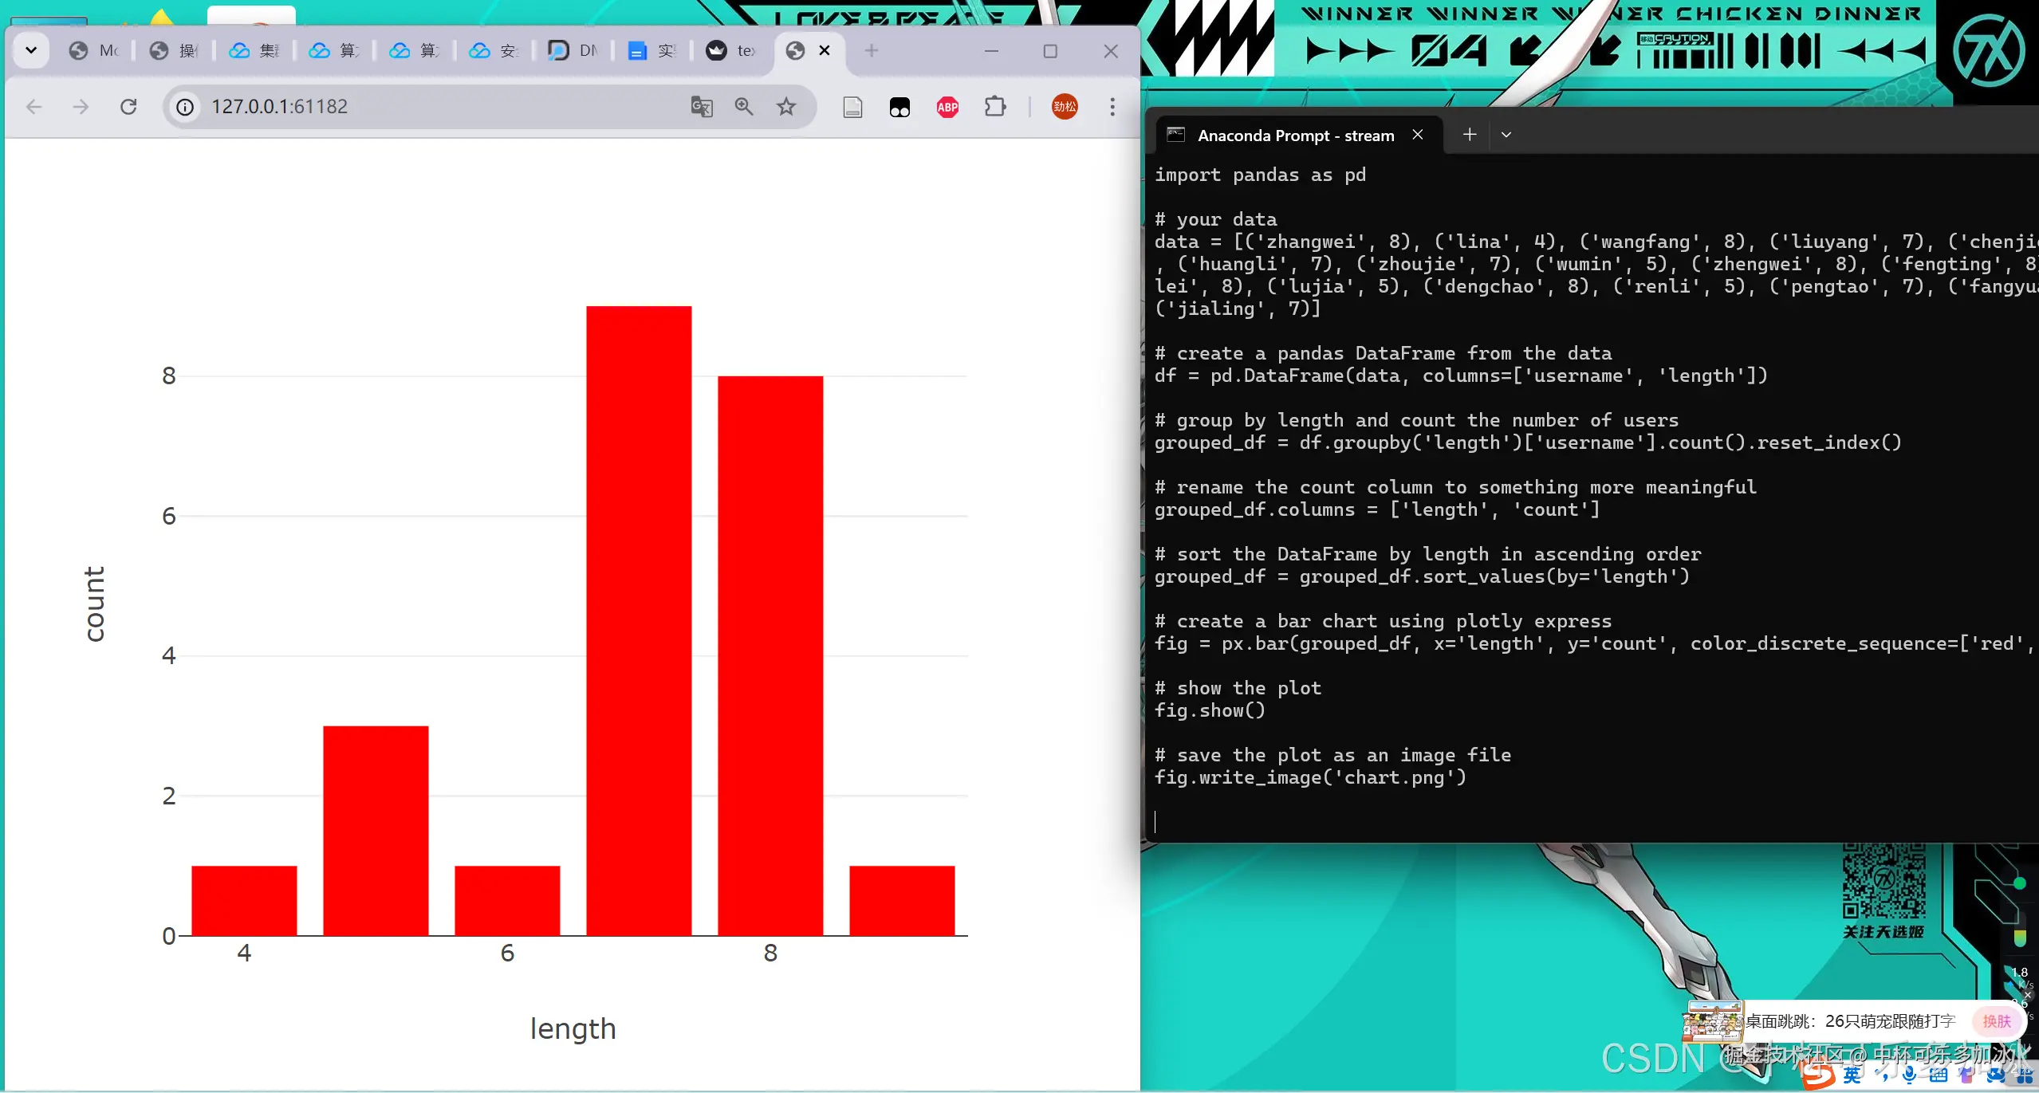Click the 换肤 skin change button

pos(1996,1021)
